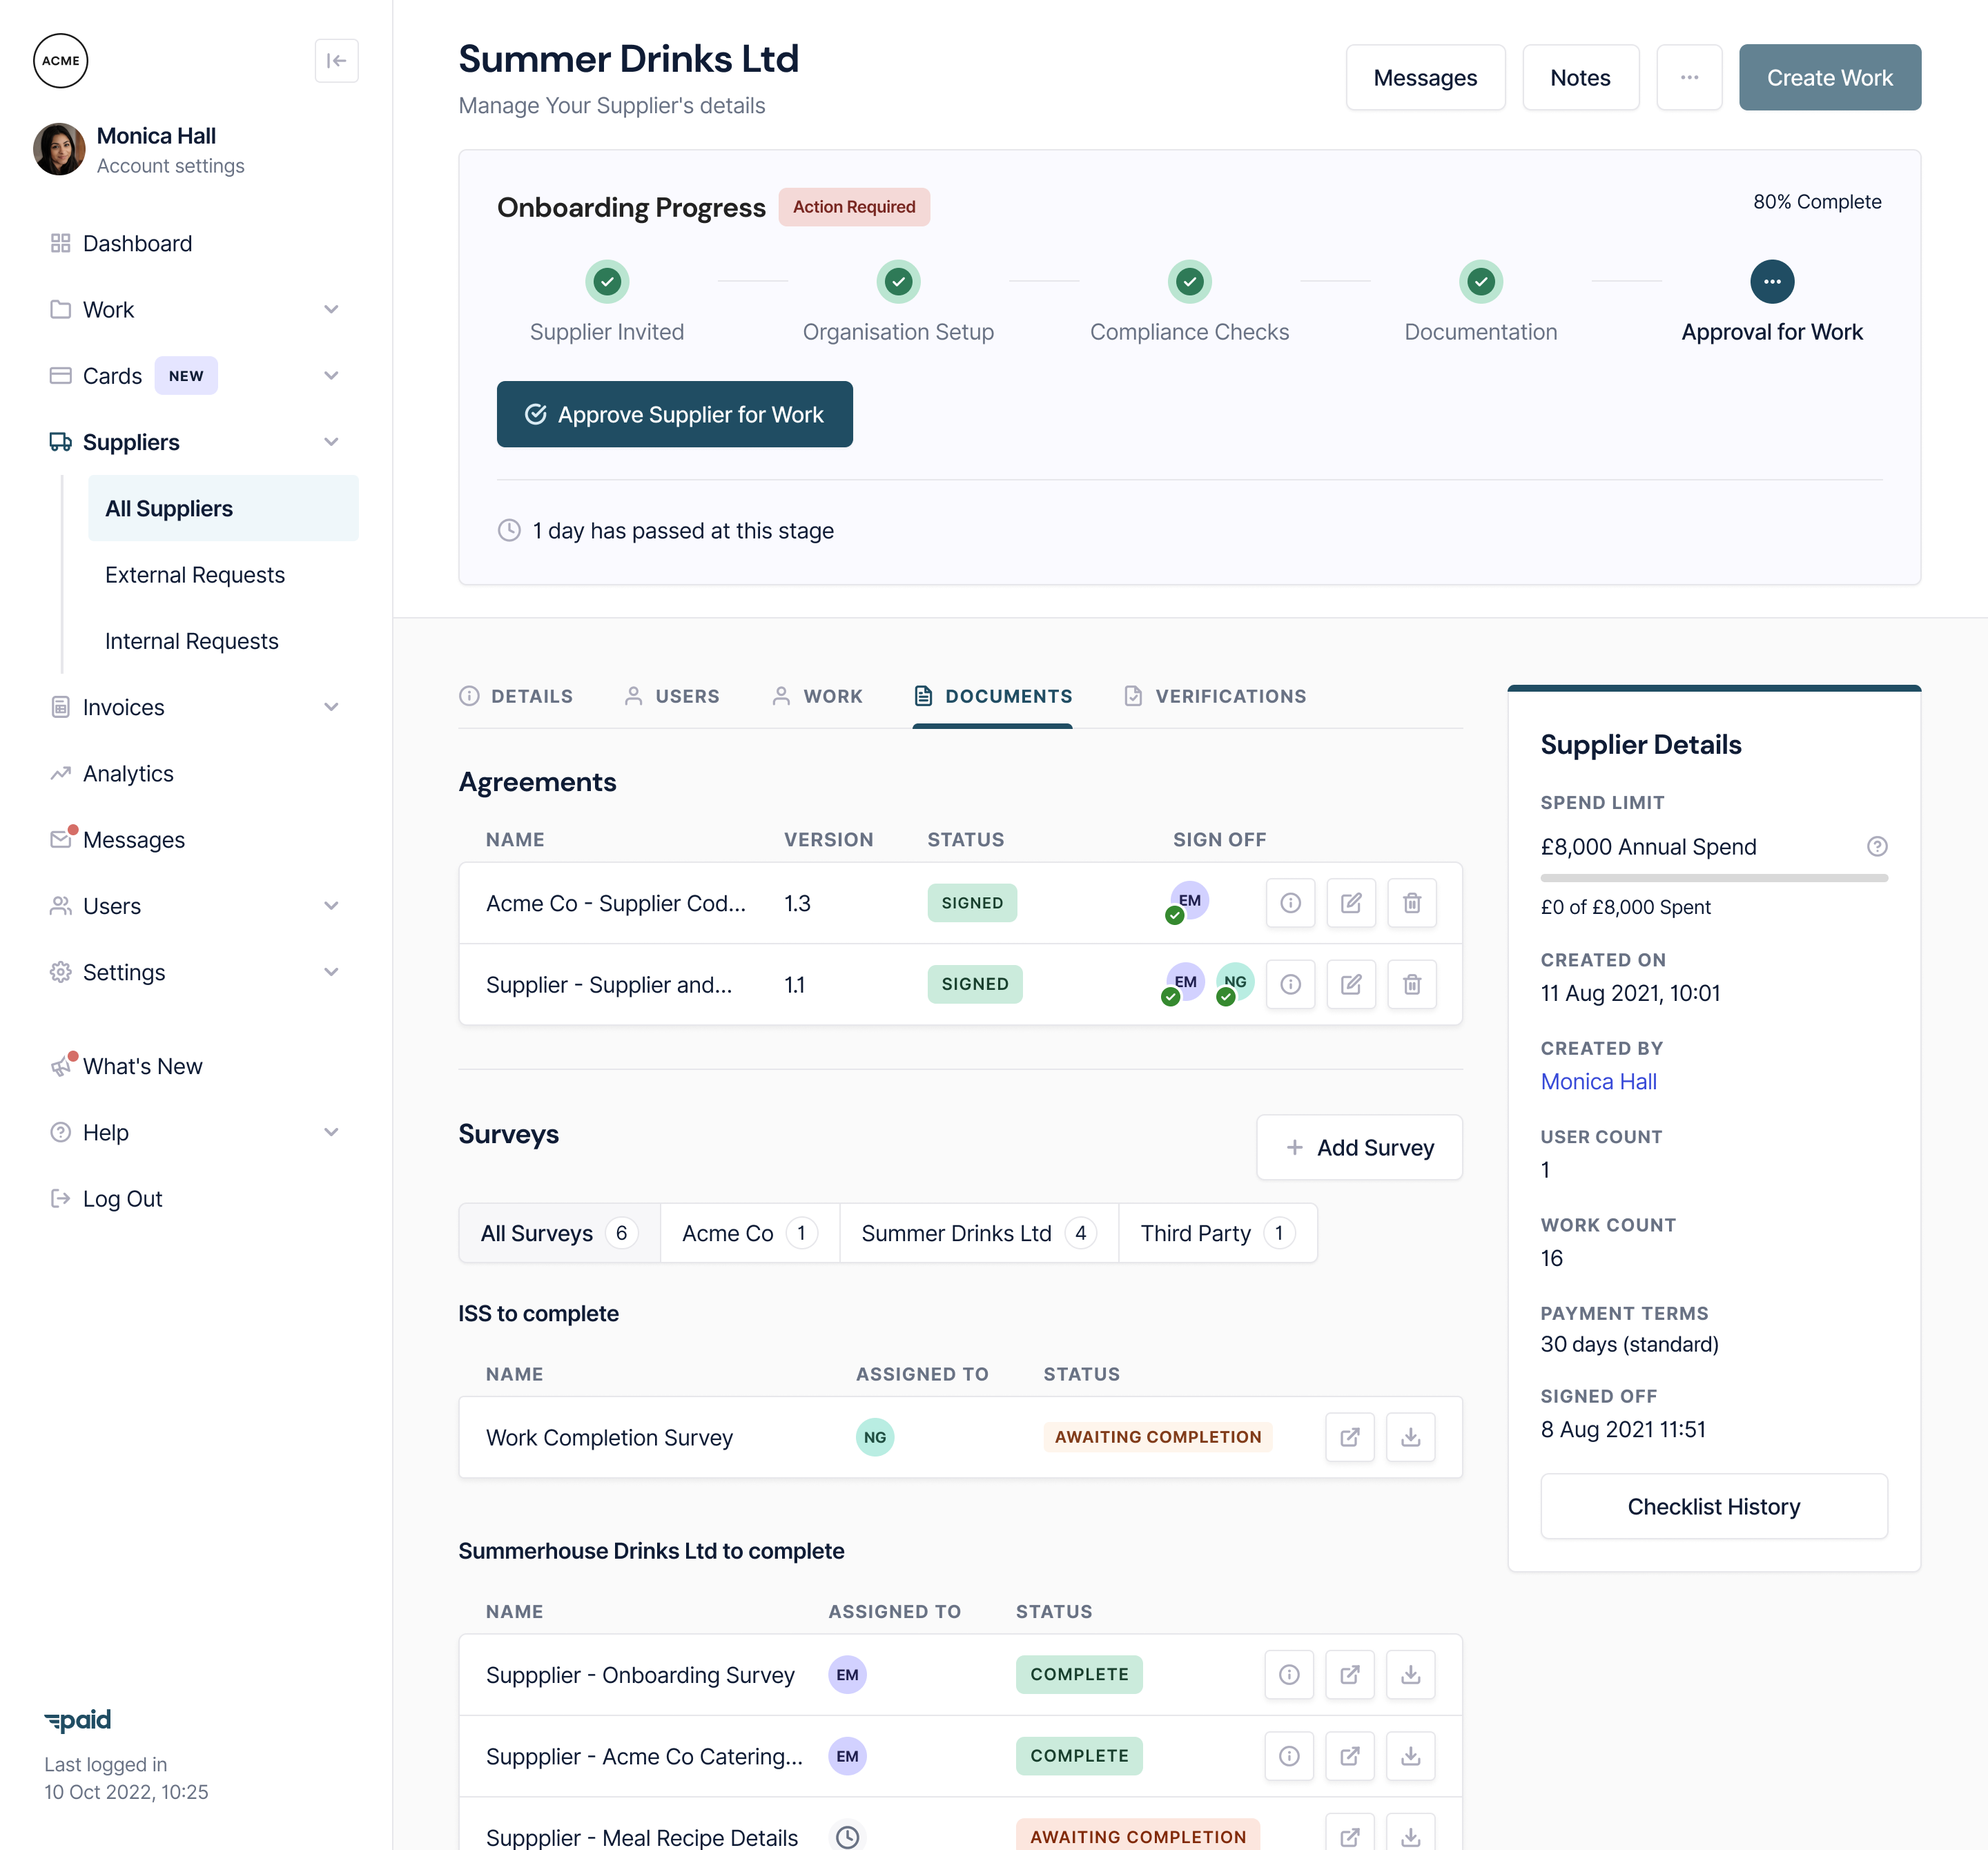Click the Documents tab
Screen dimensions: 1988x1850
tap(1008, 696)
